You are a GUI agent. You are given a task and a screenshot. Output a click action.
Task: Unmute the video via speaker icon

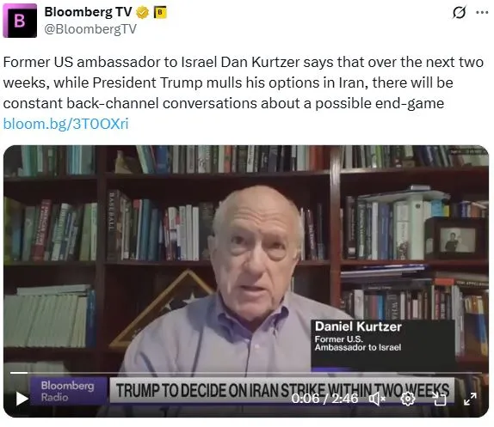coord(377,399)
